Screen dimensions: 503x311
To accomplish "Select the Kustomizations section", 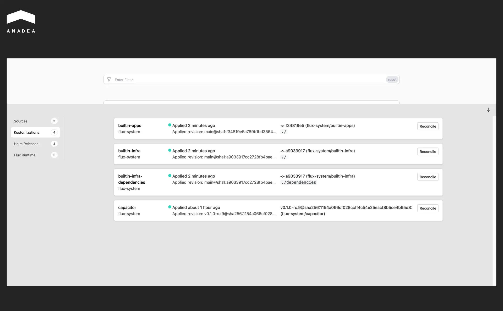I will click(x=26, y=132).
